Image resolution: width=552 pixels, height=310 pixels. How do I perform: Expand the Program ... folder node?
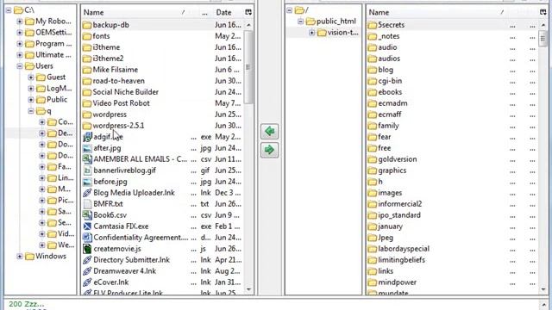click(20, 44)
